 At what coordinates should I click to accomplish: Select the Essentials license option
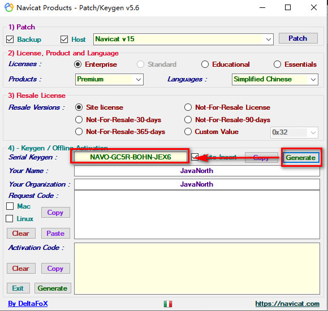pos(277,64)
